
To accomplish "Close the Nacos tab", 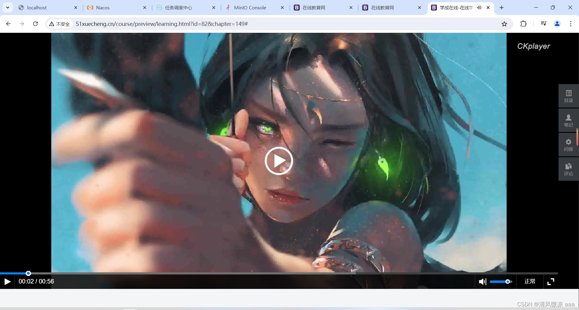I will [x=145, y=8].
